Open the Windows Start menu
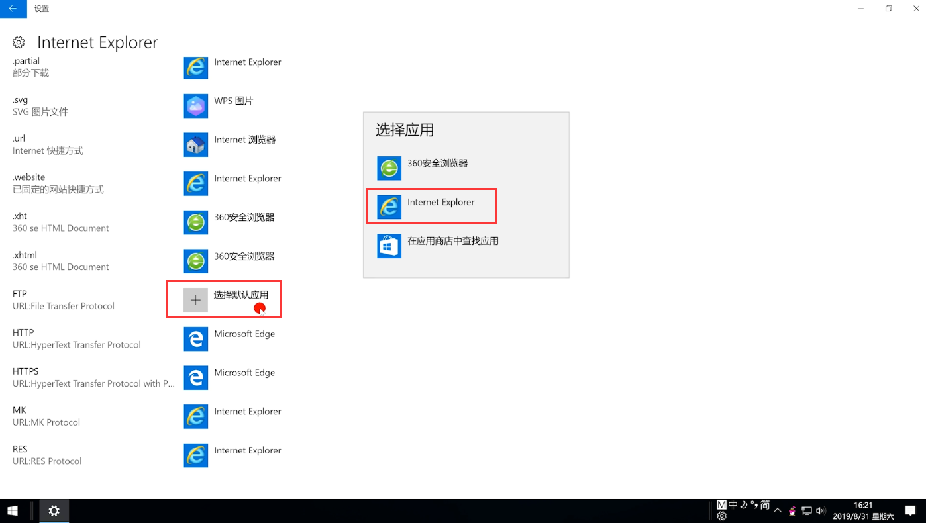This screenshot has height=523, width=926. (x=12, y=511)
